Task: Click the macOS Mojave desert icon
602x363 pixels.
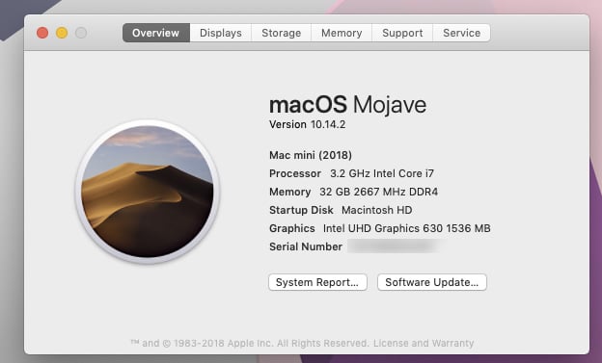Action: (148, 192)
